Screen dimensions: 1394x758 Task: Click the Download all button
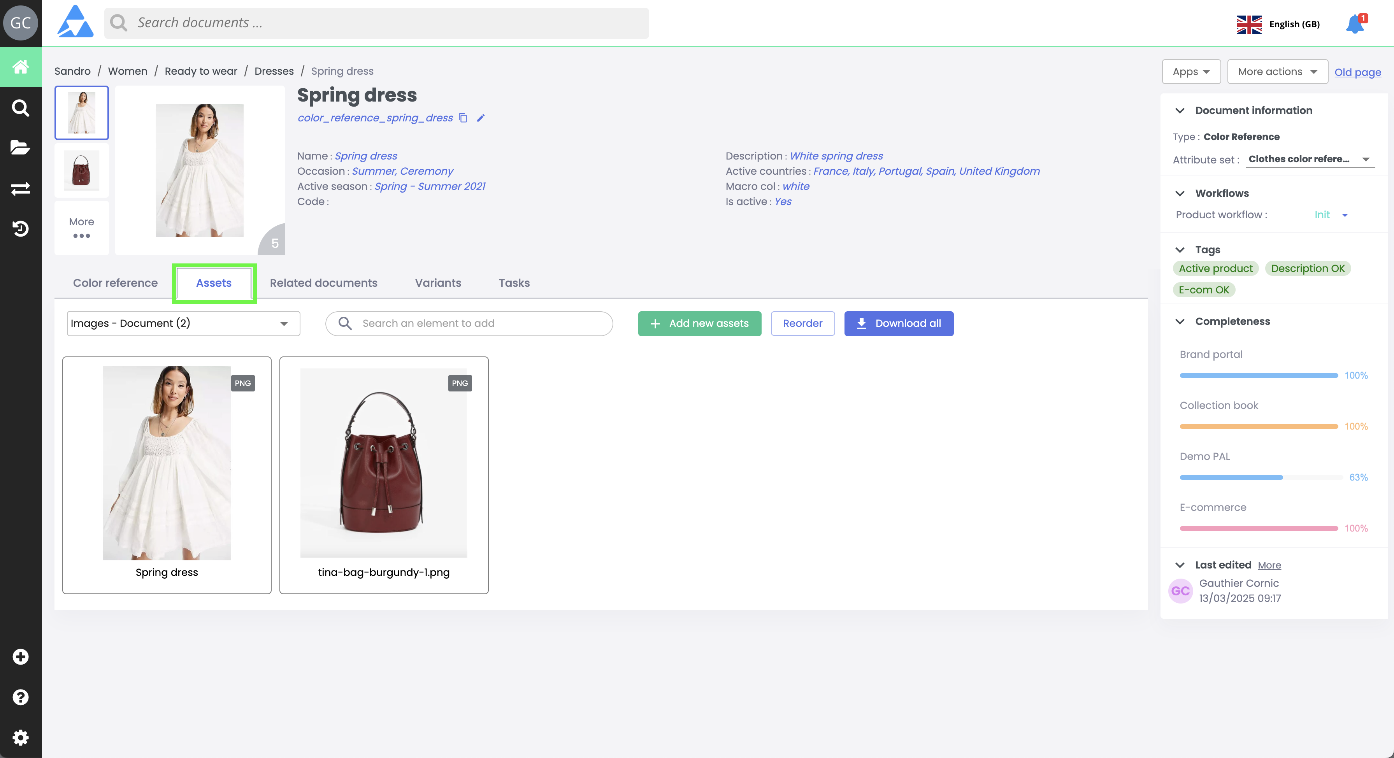898,323
